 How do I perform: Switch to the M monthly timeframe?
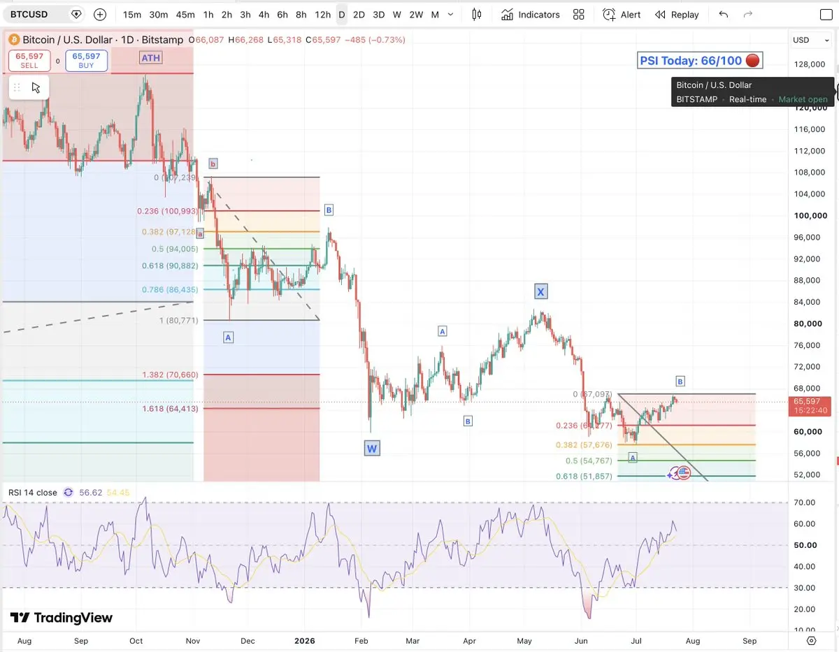(435, 15)
